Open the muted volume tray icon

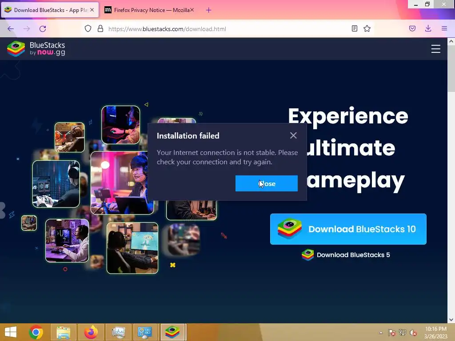click(413, 333)
